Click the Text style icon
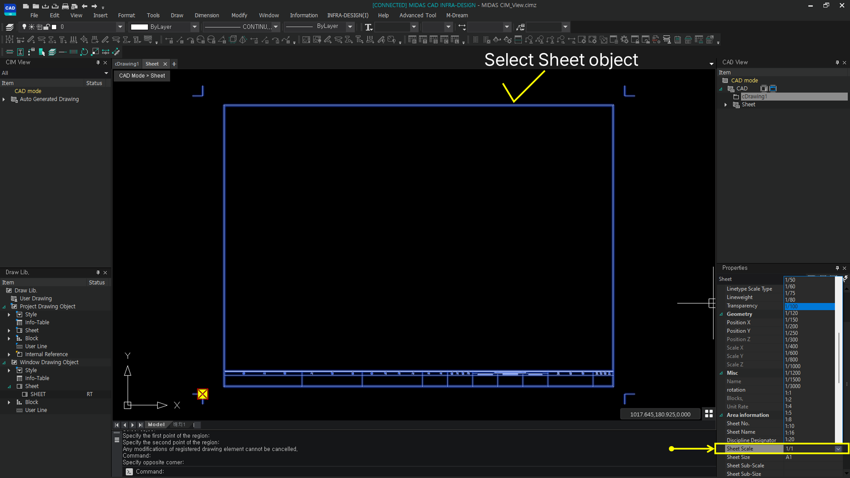Image resolution: width=850 pixels, height=478 pixels. coord(368,27)
